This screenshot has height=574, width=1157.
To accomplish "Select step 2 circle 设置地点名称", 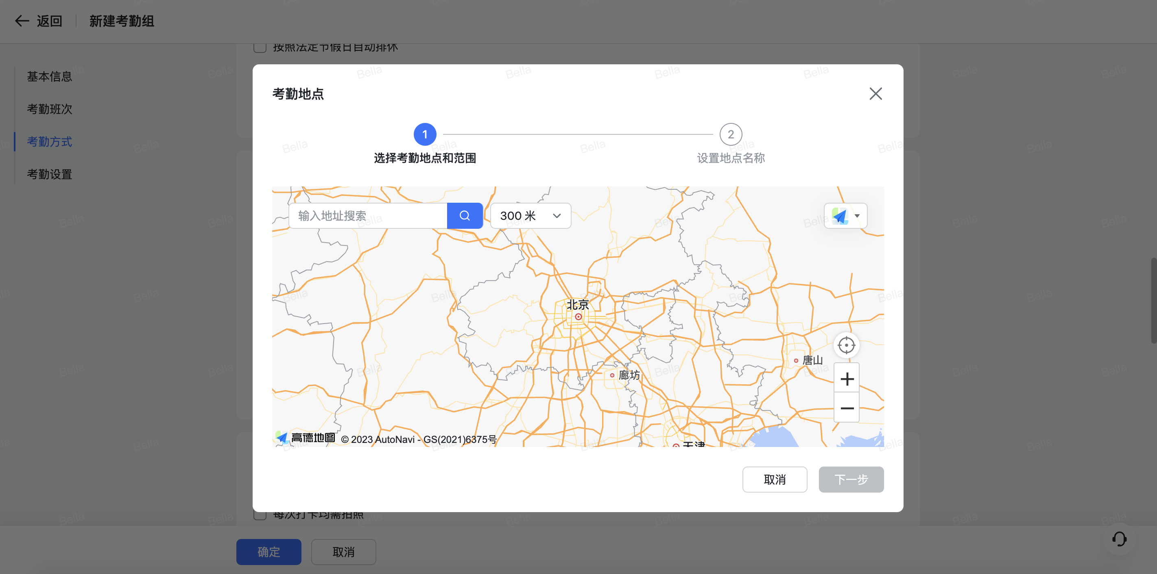I will tap(730, 134).
